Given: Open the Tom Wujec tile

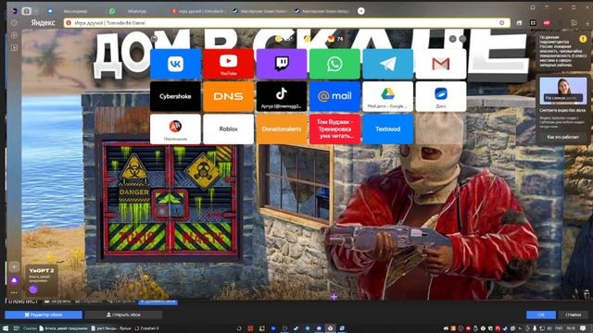Looking at the screenshot, I should click(x=334, y=129).
